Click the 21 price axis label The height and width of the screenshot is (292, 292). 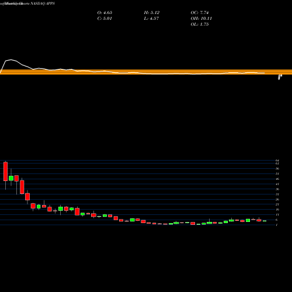coord(277,204)
